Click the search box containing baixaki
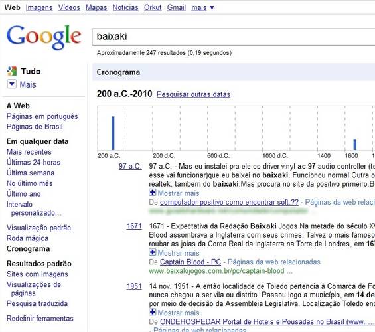Screen dimensions: 375x332 point(234,37)
